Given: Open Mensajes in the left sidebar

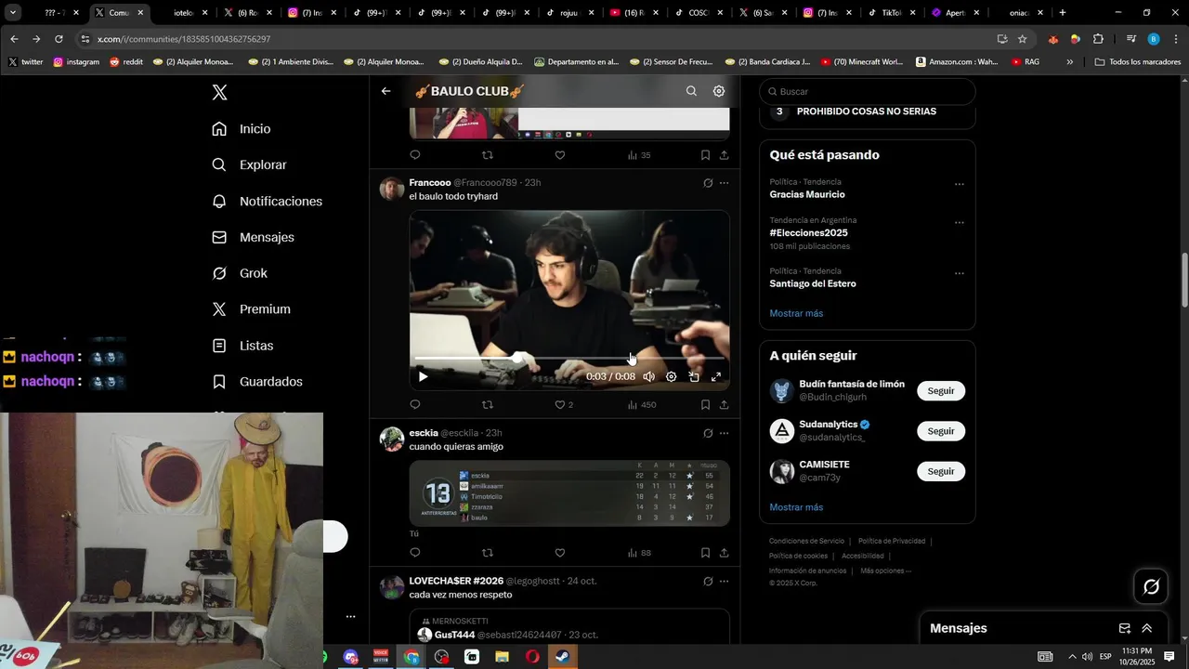Looking at the screenshot, I should (x=254, y=238).
